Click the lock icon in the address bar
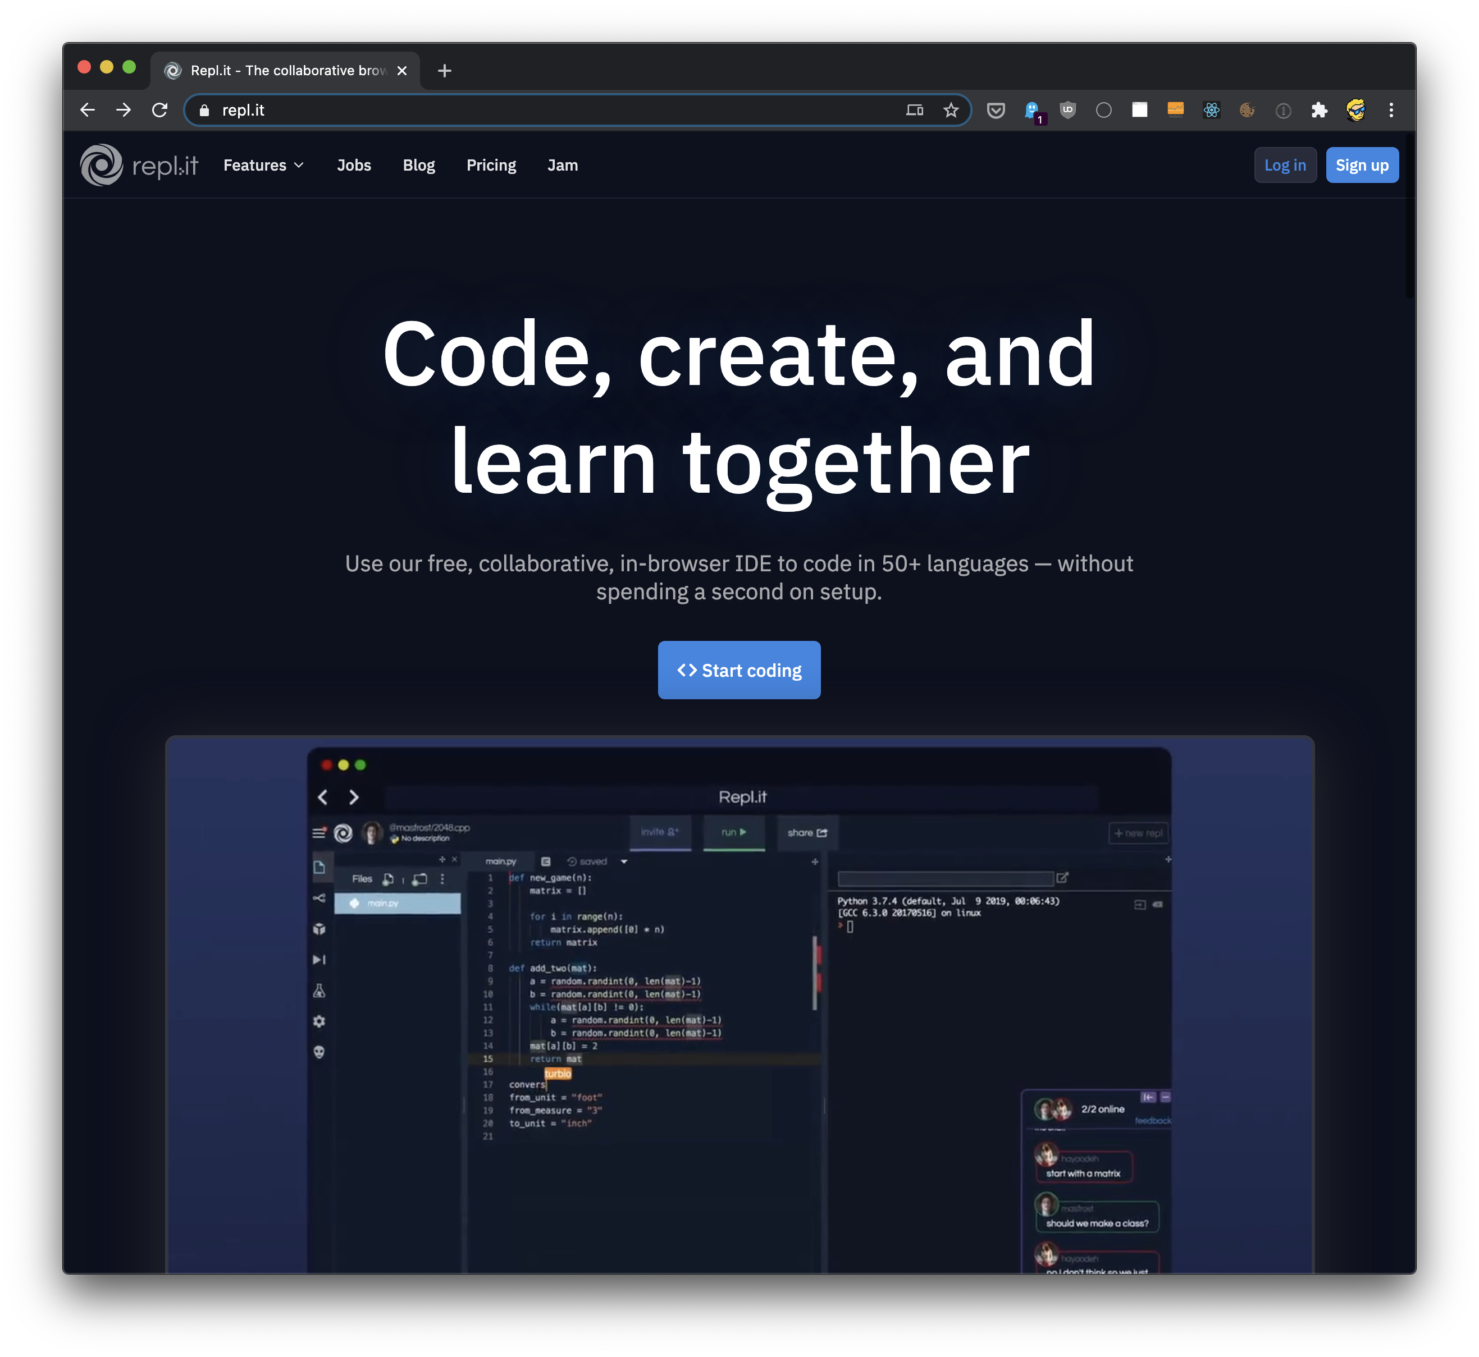 pyautogui.click(x=204, y=110)
